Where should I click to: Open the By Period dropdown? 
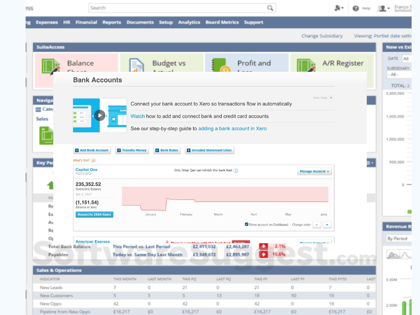coord(399,239)
